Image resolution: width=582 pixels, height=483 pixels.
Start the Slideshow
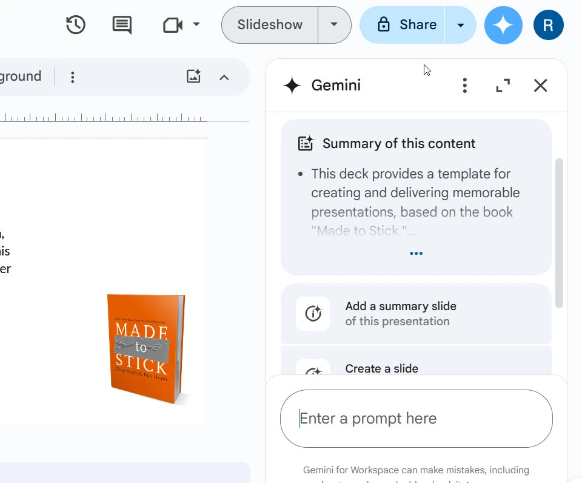pos(270,25)
